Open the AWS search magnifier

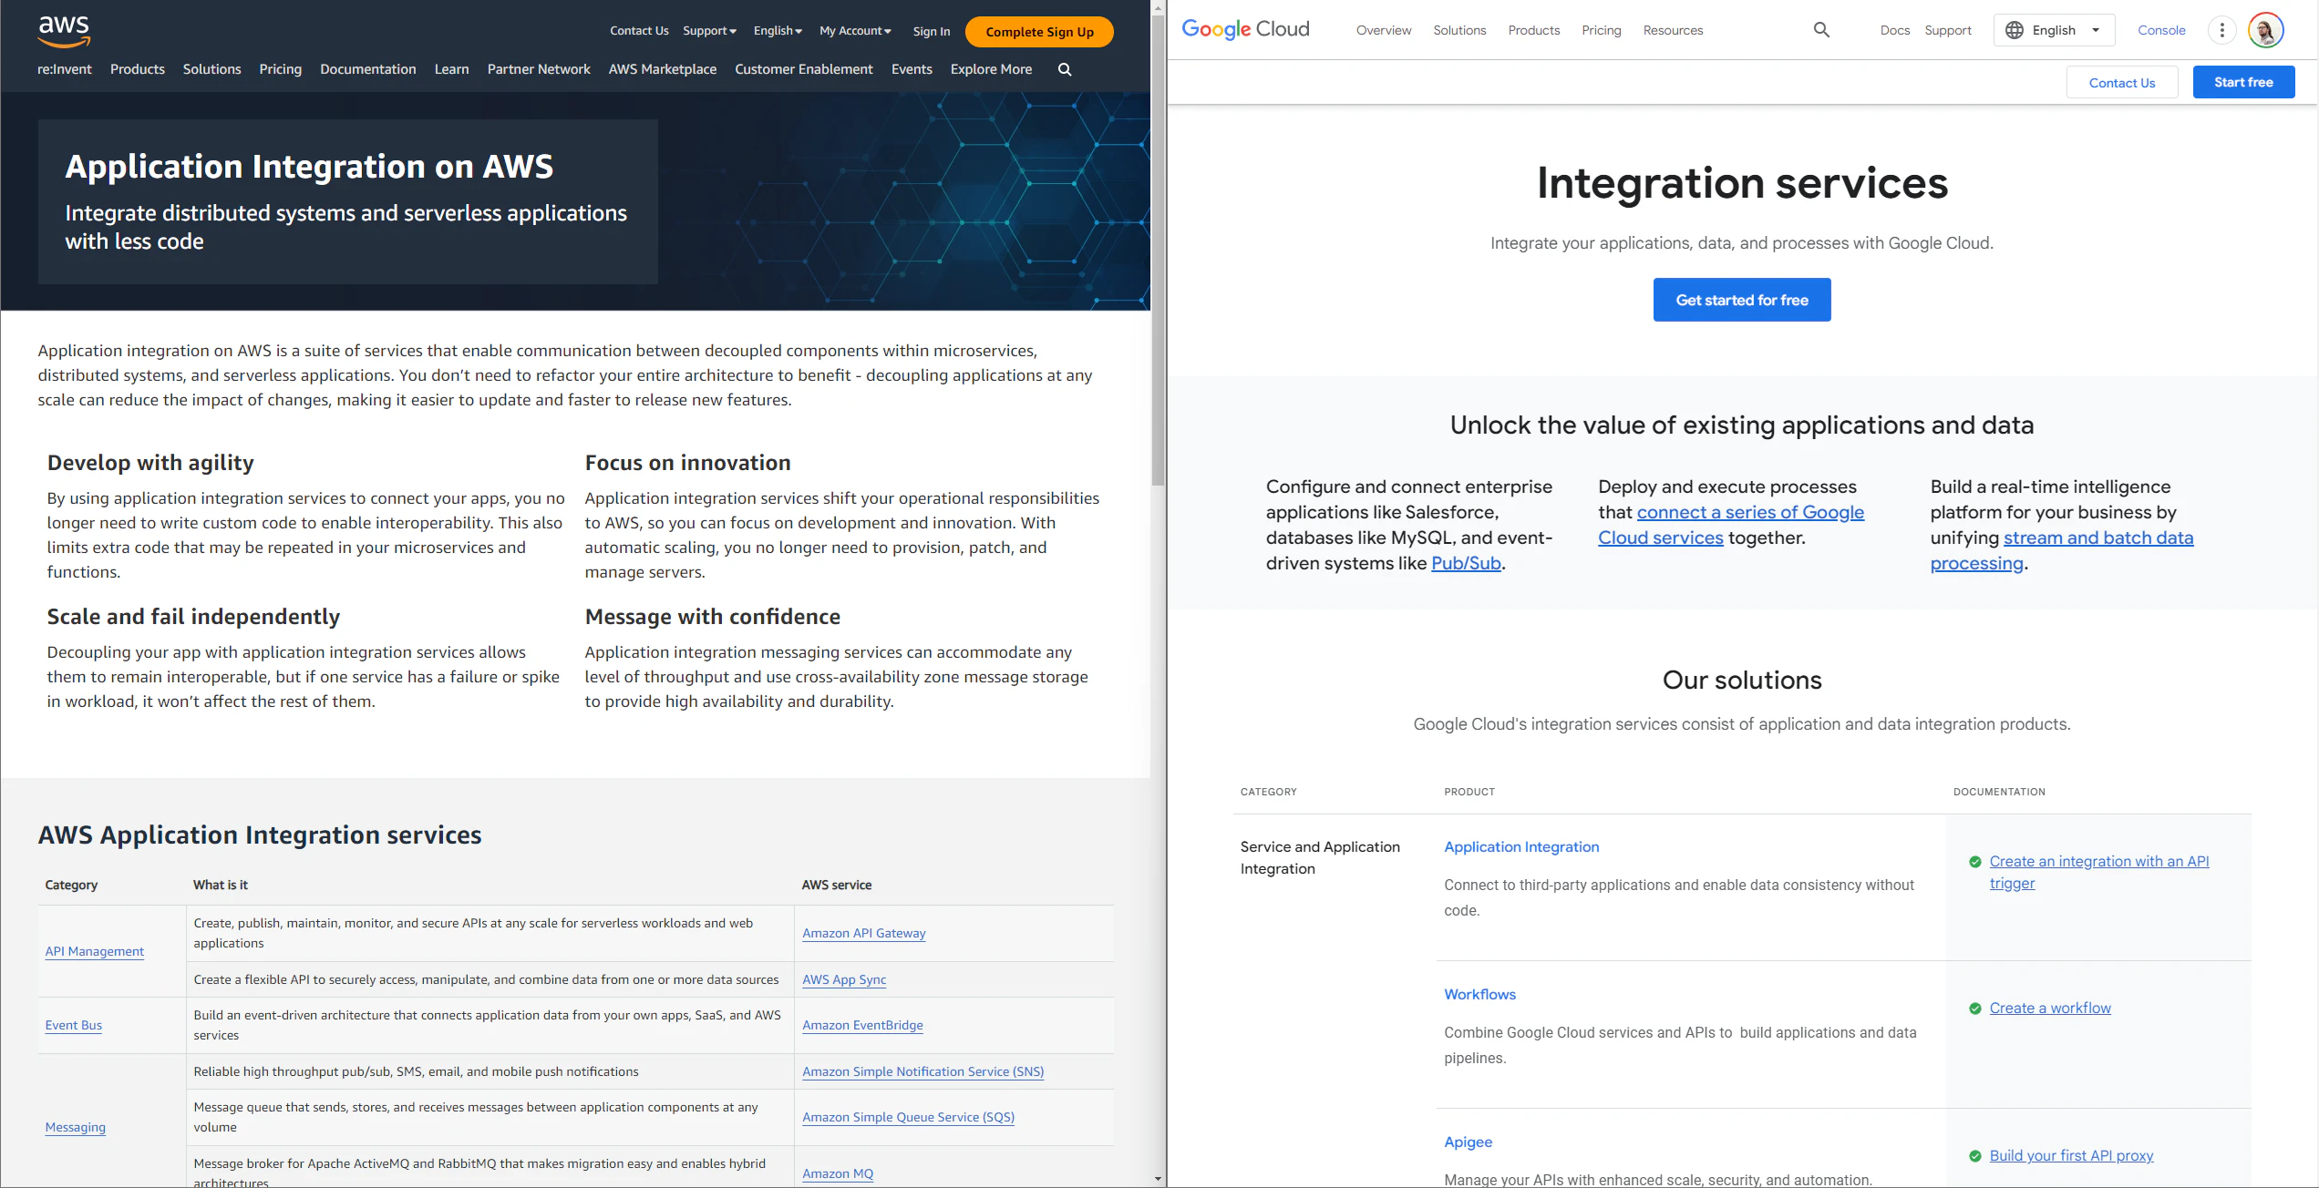click(x=1063, y=69)
